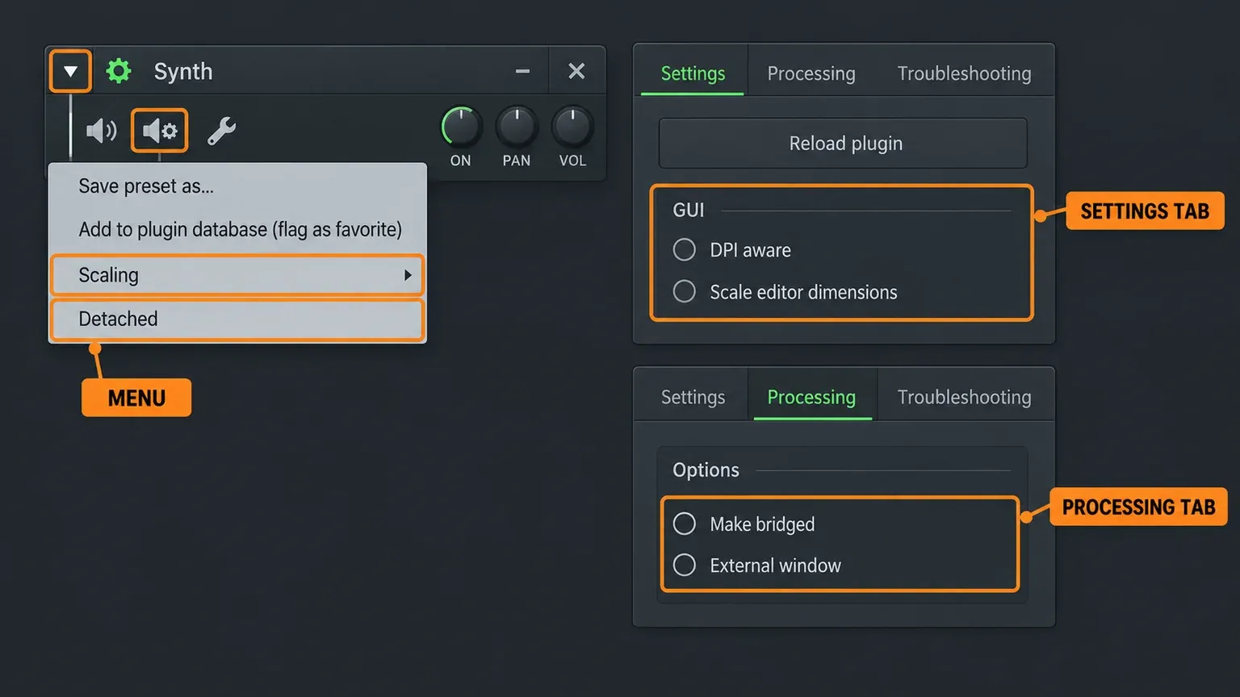This screenshot has height=697, width=1240.
Task: Click the wrench icon
Action: tap(221, 131)
